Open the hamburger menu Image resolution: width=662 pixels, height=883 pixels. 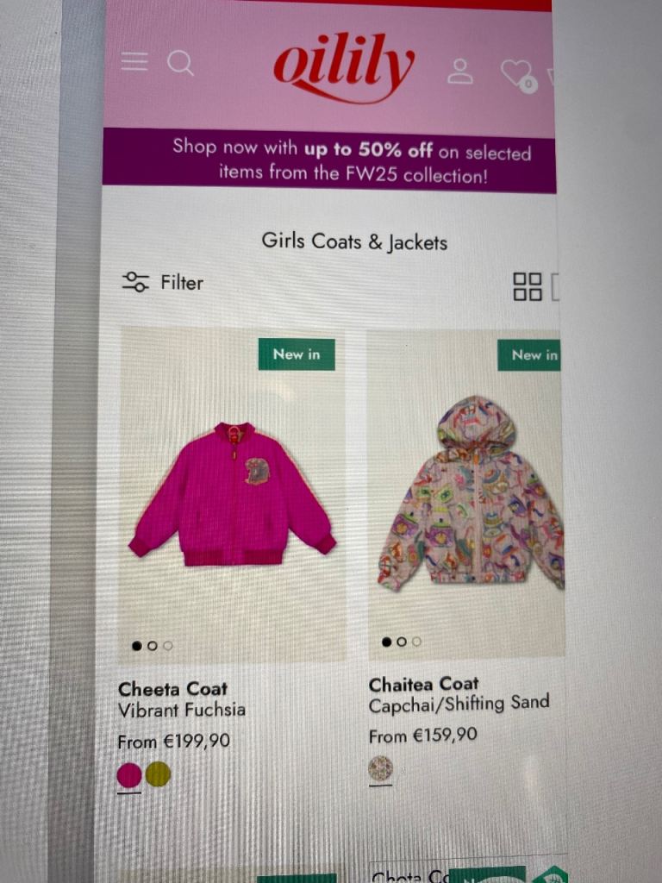click(134, 61)
